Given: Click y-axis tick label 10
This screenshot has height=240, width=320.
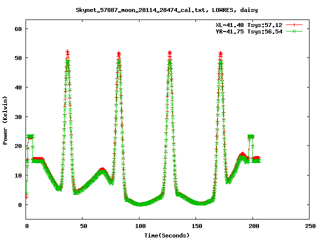Looking at the screenshot, I should pos(18,175).
